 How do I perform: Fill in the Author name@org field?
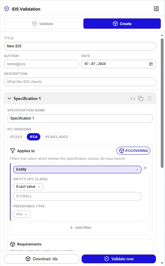point(41,64)
